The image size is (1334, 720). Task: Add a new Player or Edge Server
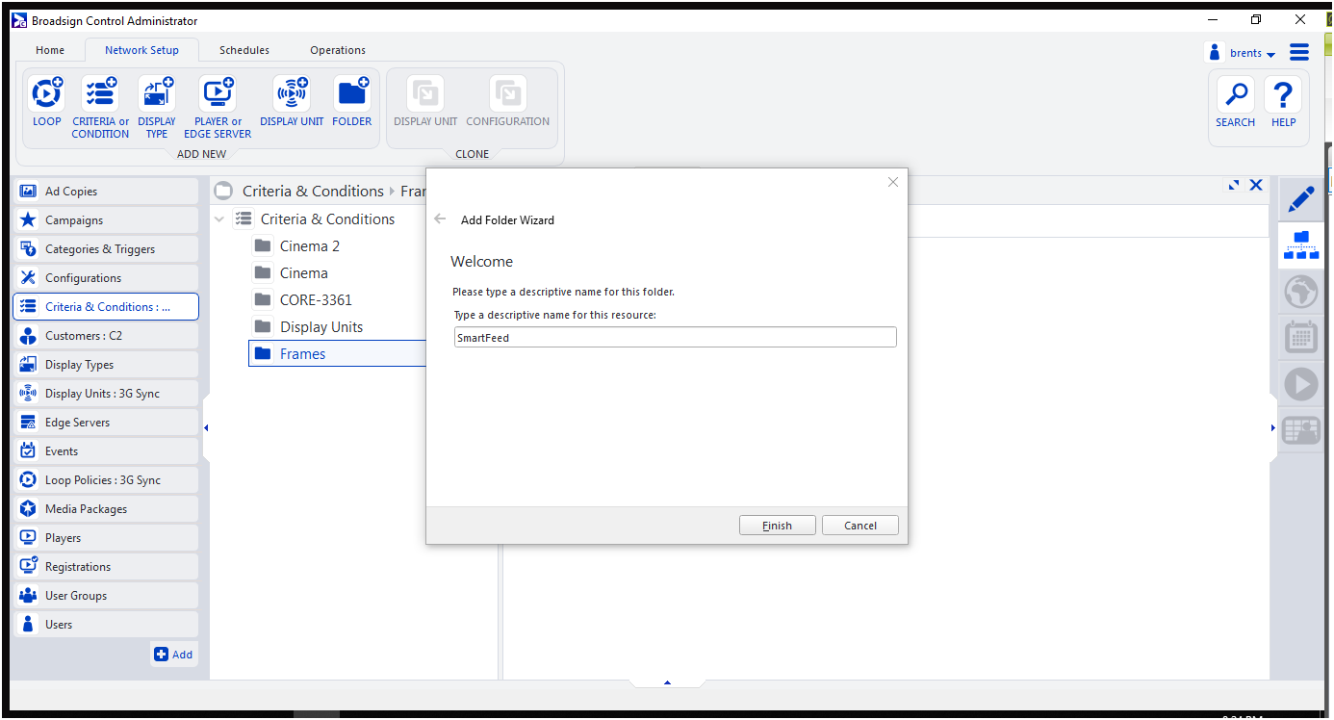point(218,94)
